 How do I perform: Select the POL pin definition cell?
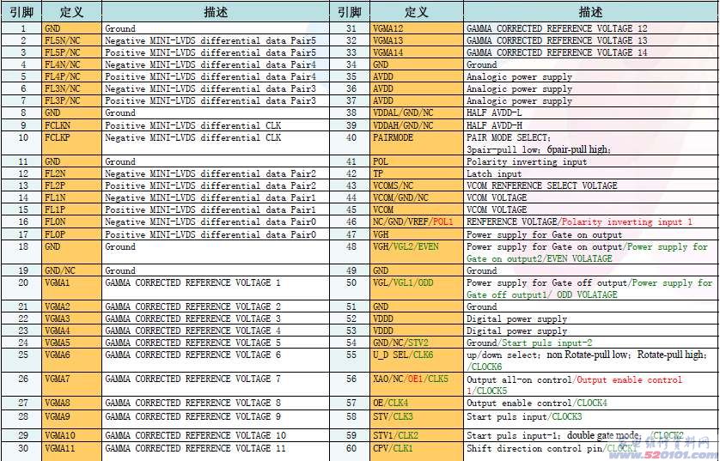click(x=416, y=161)
